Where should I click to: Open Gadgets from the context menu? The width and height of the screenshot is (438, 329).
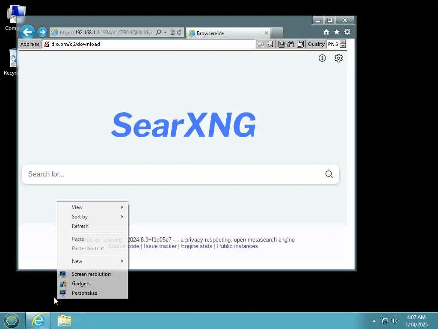point(92,284)
